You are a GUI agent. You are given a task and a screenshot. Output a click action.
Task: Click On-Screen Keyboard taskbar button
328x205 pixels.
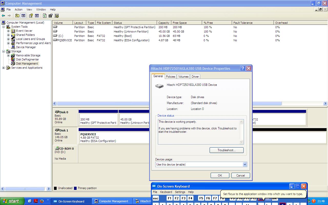pyautogui.click(x=71, y=201)
